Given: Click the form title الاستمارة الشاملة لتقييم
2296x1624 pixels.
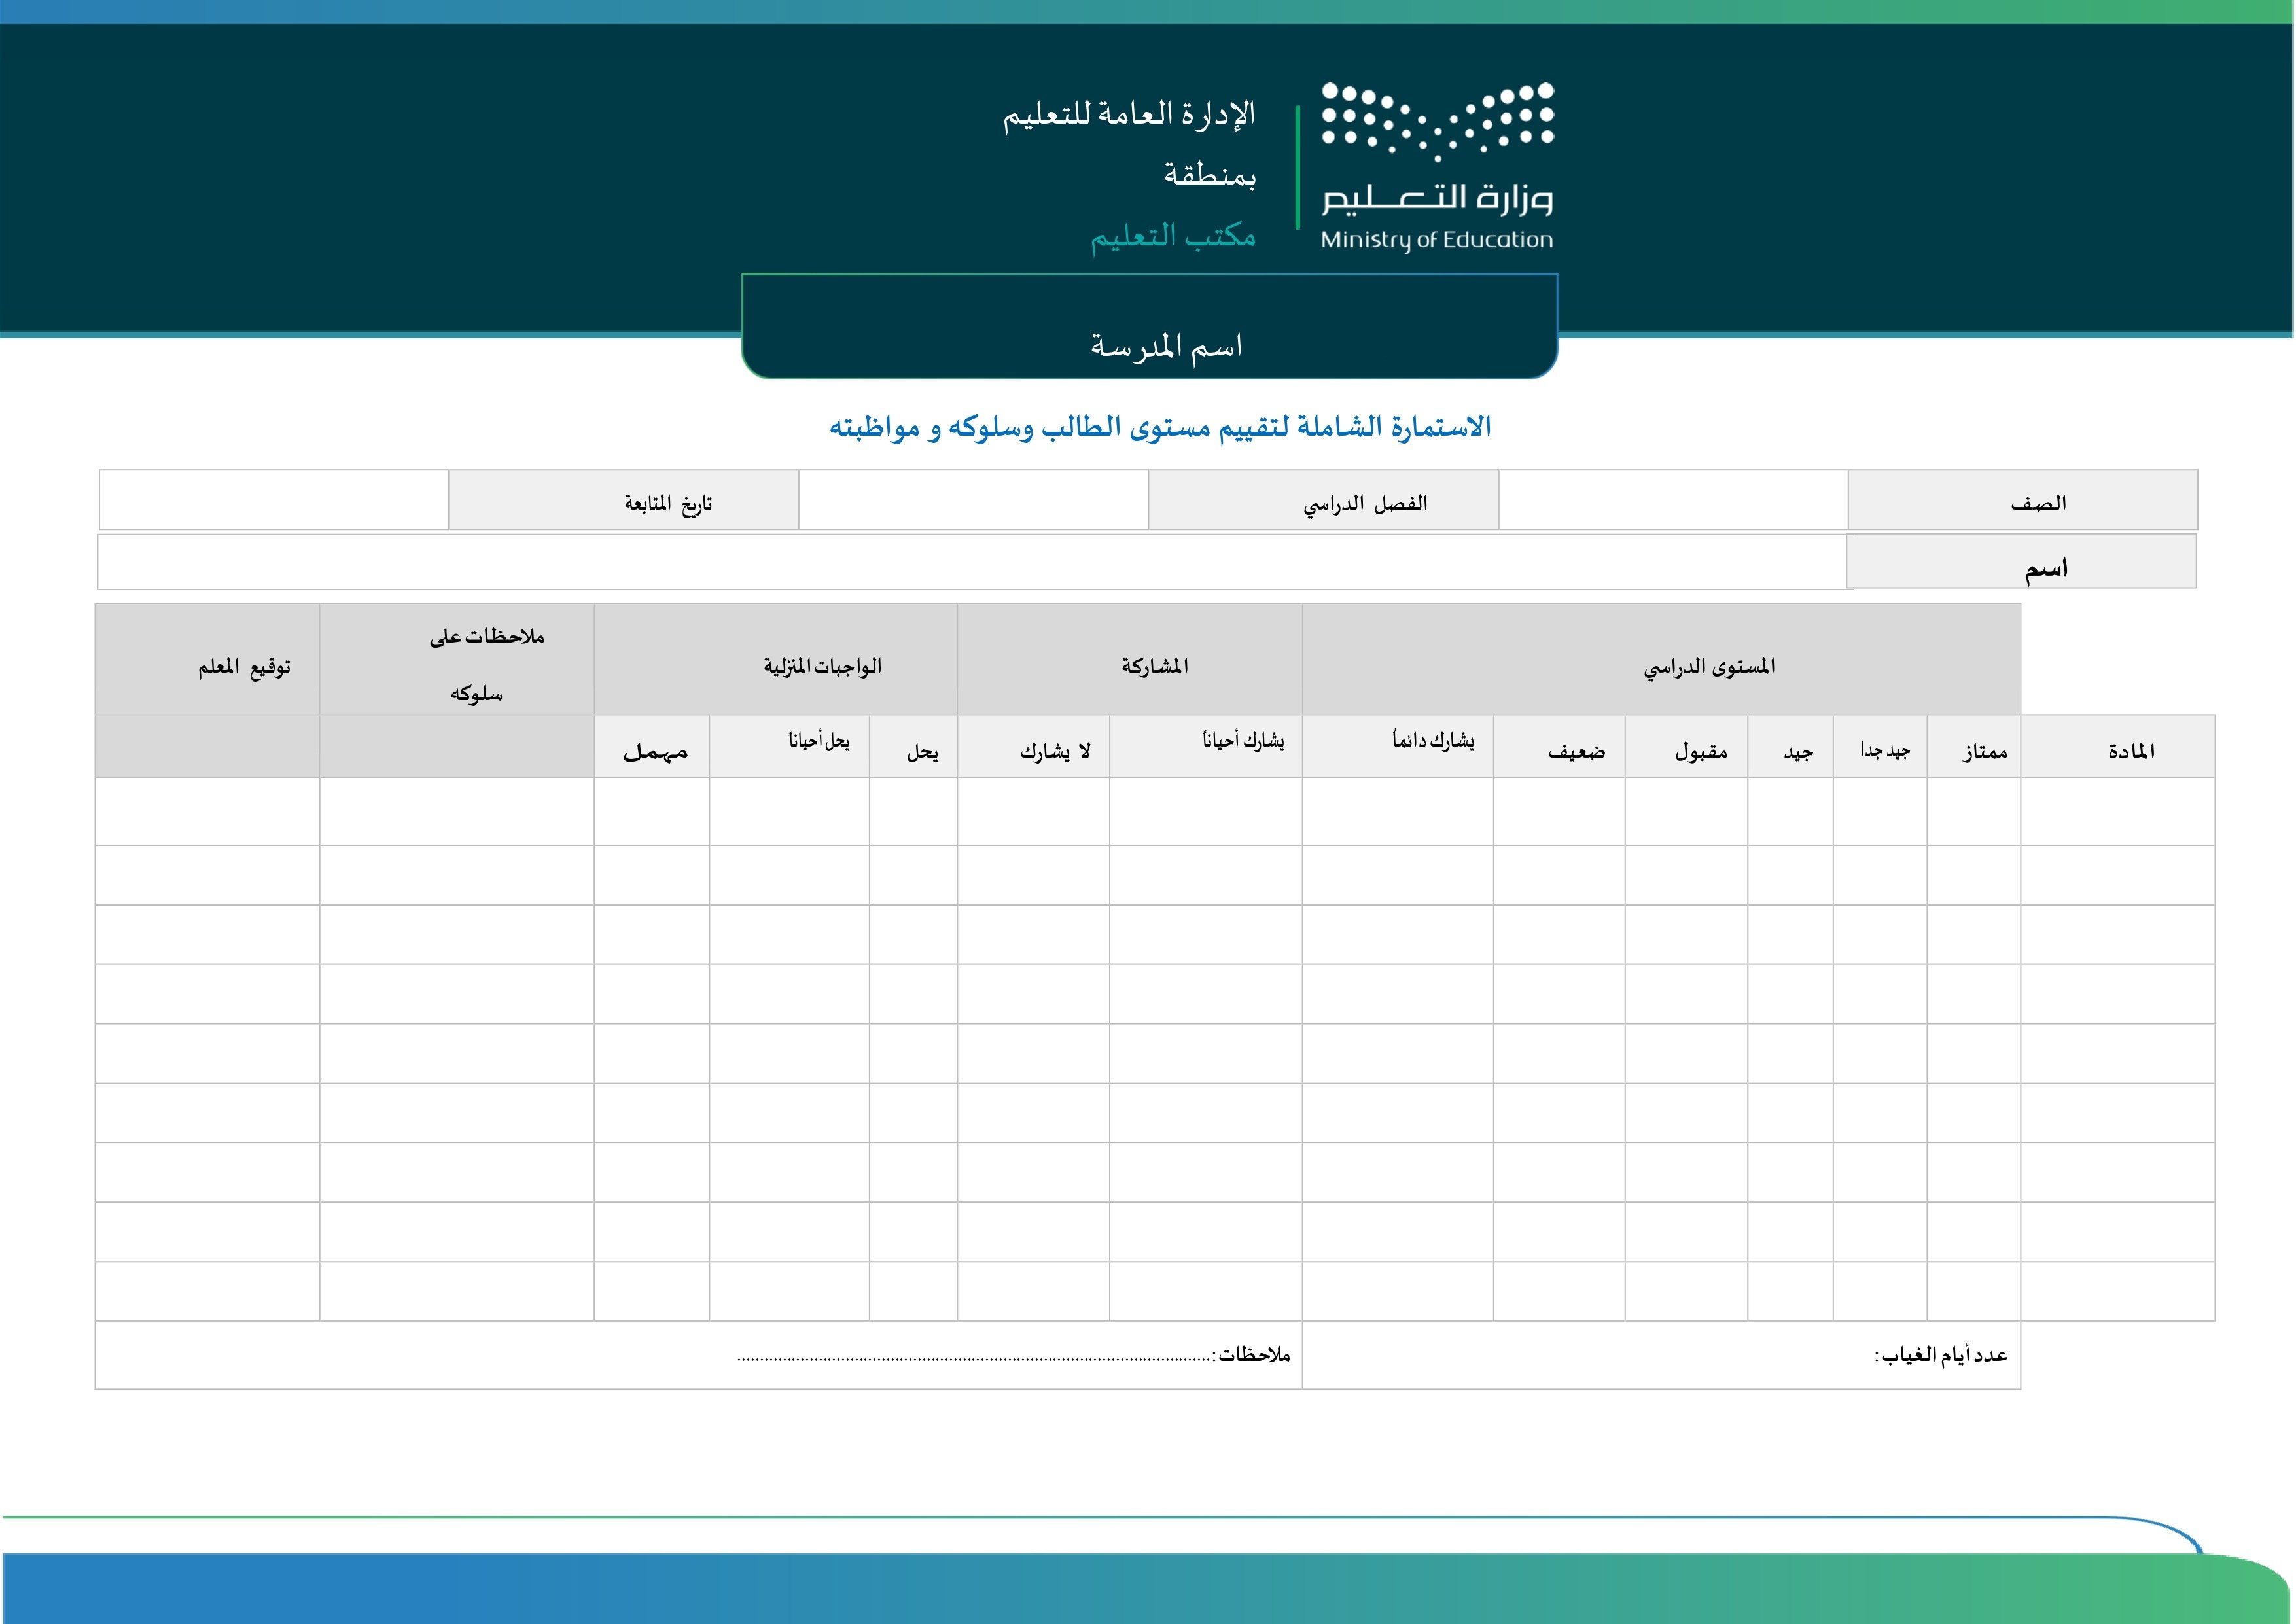Looking at the screenshot, I should pos(1160,428).
